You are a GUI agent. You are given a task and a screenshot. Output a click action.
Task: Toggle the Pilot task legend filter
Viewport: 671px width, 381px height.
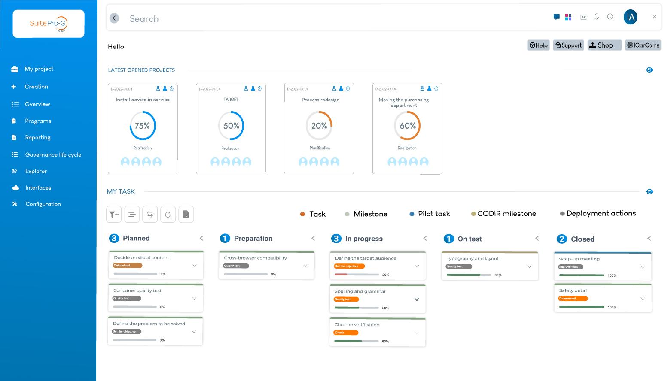430,214
